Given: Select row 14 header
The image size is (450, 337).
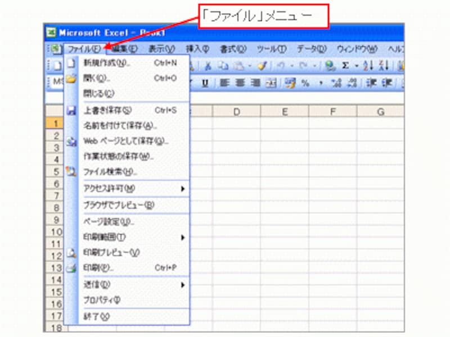Looking at the screenshot, I should tap(55, 280).
